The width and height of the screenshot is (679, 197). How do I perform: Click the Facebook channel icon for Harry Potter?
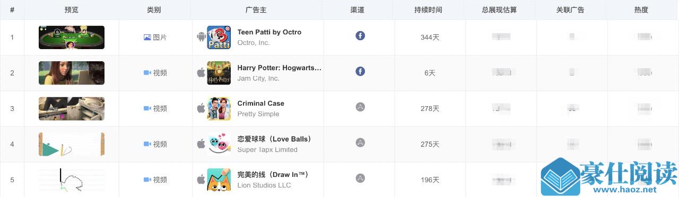pos(360,71)
